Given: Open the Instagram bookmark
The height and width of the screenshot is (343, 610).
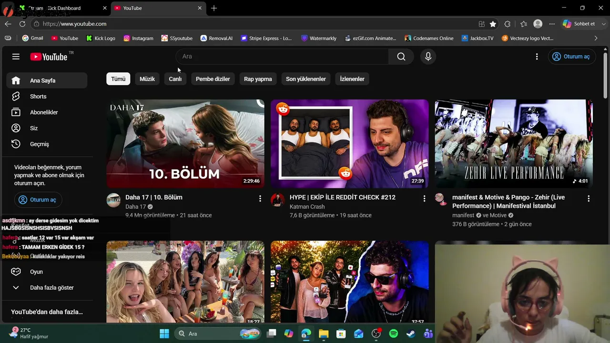Looking at the screenshot, I should 138,38.
